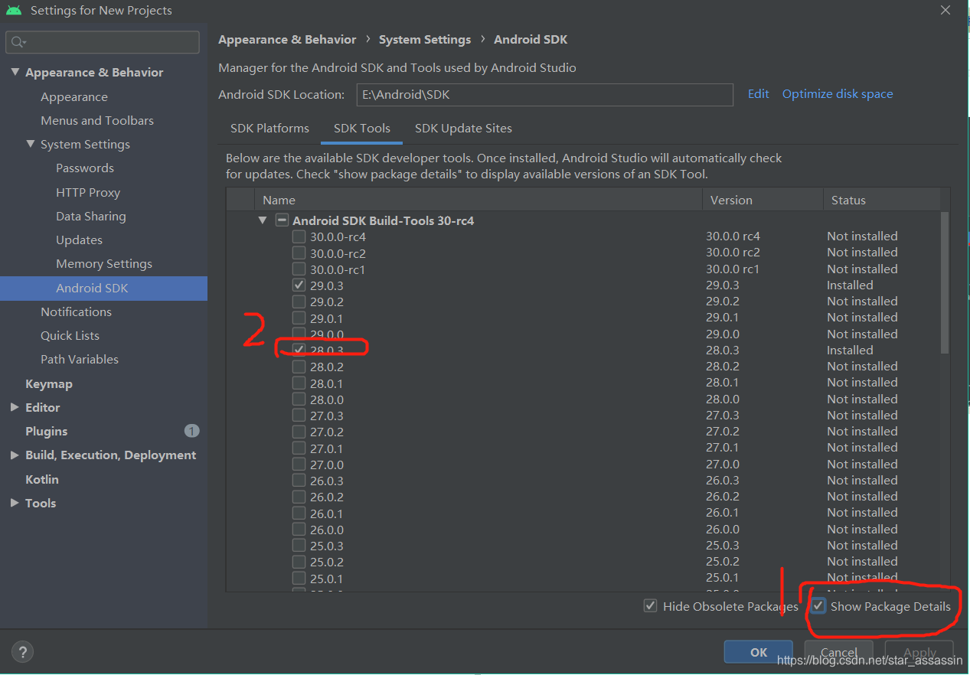Select the SDK Tools tab
970x675 pixels.
[x=362, y=129]
